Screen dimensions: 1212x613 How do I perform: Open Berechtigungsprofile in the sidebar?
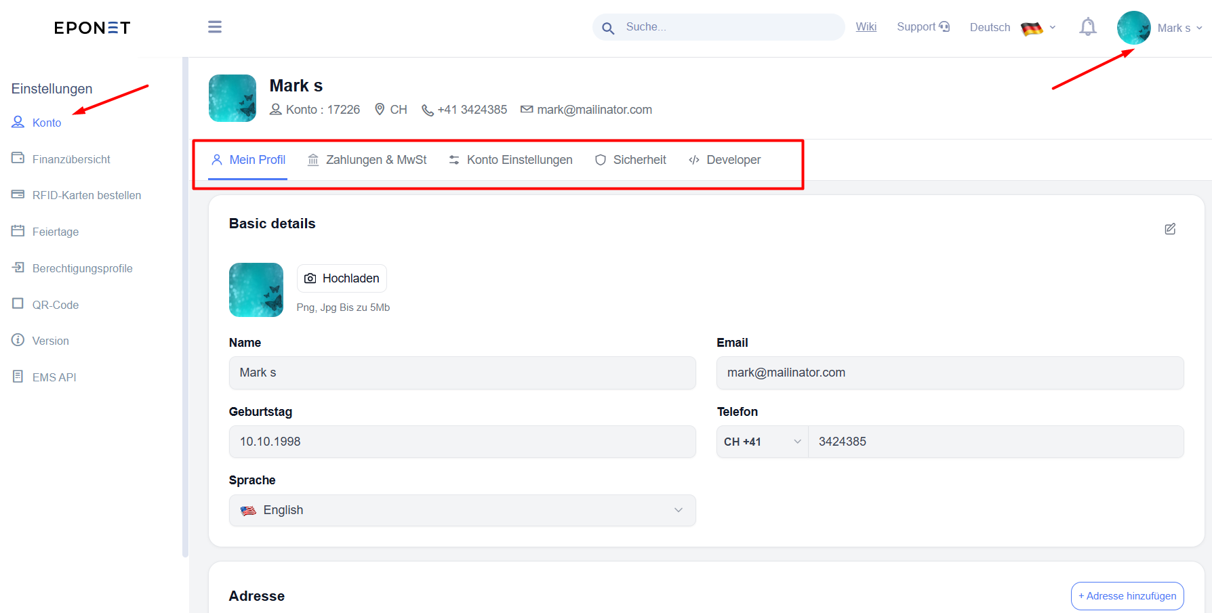83,268
